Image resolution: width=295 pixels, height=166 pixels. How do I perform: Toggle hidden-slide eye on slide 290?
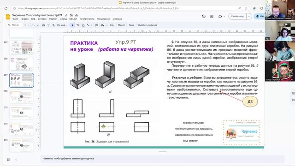(22, 96)
